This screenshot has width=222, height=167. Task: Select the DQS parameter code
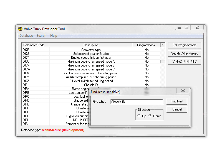point(26,54)
